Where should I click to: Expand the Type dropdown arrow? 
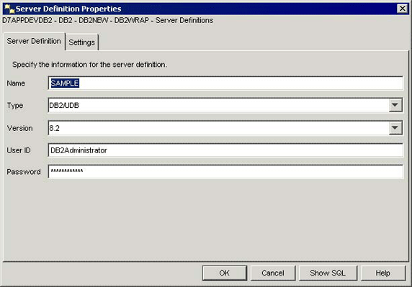point(395,105)
